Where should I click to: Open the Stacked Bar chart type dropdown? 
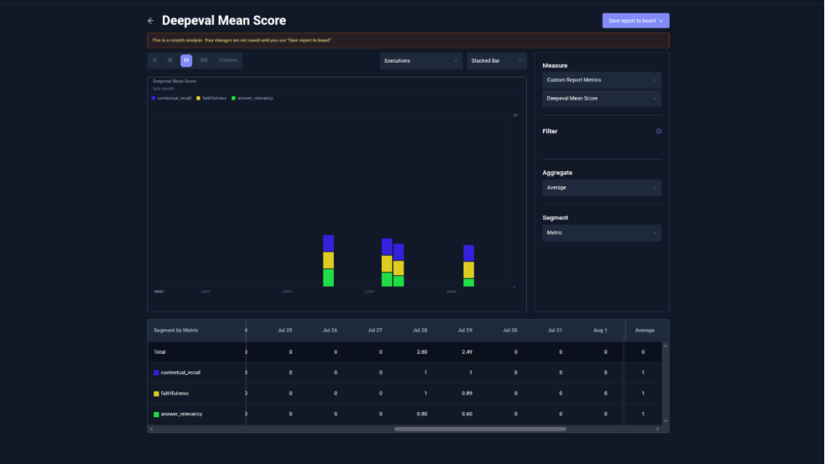pos(496,61)
